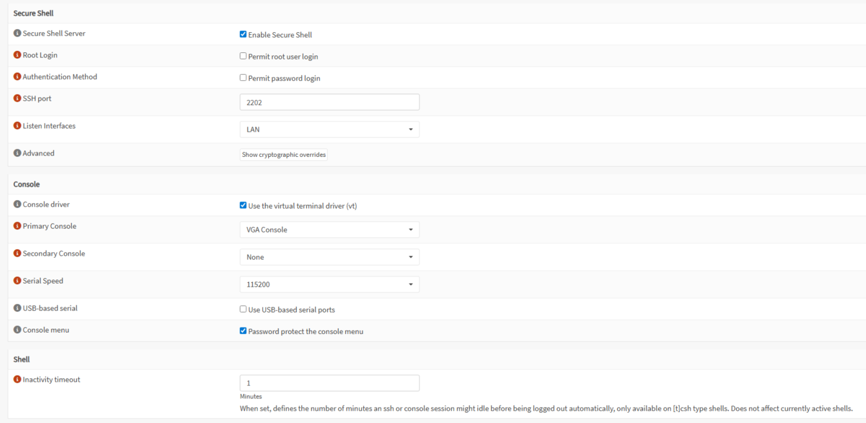The image size is (866, 423).
Task: Check Permit root user login
Action: [x=243, y=56]
